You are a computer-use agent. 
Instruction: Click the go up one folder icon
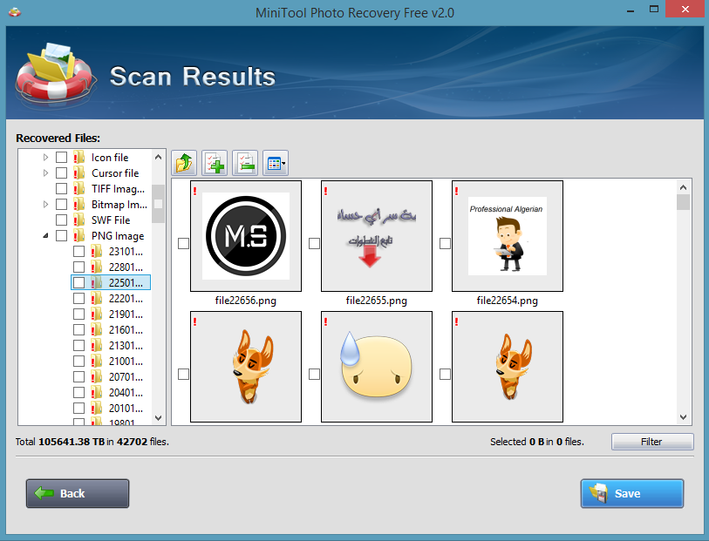tap(184, 163)
